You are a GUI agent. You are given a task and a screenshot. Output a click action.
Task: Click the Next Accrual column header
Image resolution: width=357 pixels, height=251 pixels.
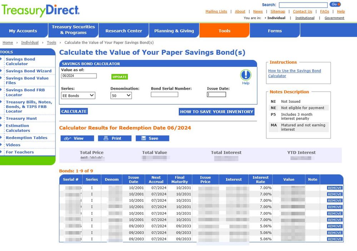[156, 180]
